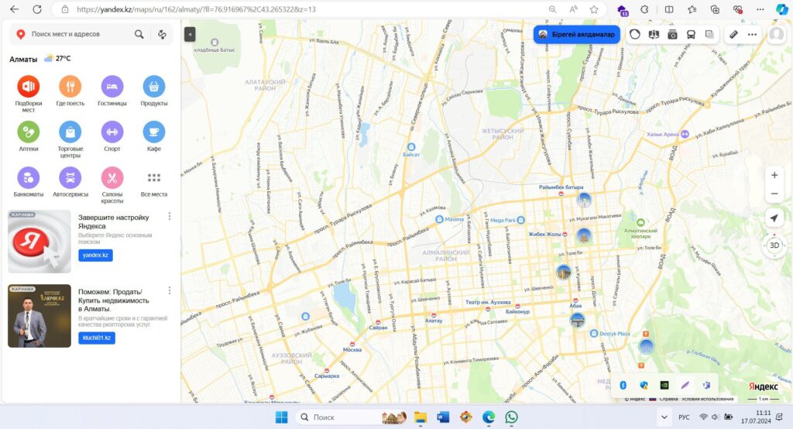Zoom out with the map minus button

pos(774,194)
